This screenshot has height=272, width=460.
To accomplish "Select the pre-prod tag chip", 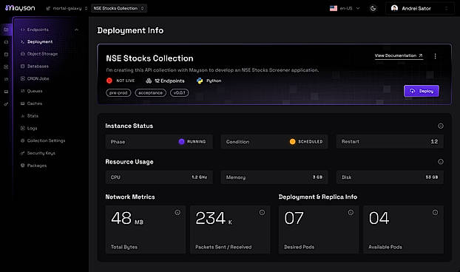I will coord(118,93).
